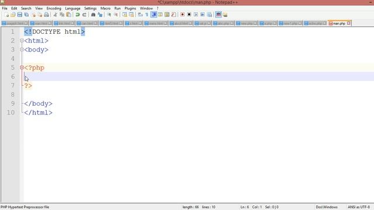This screenshot has width=374, height=210.
Task: Click the Paste clipboard icon
Action: 68,15
